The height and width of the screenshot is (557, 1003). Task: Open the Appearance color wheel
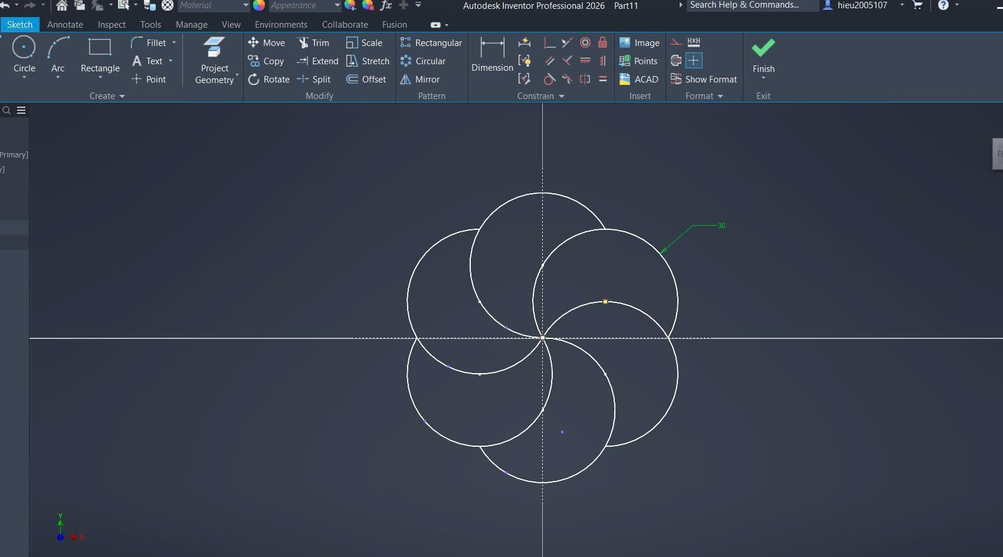point(259,5)
